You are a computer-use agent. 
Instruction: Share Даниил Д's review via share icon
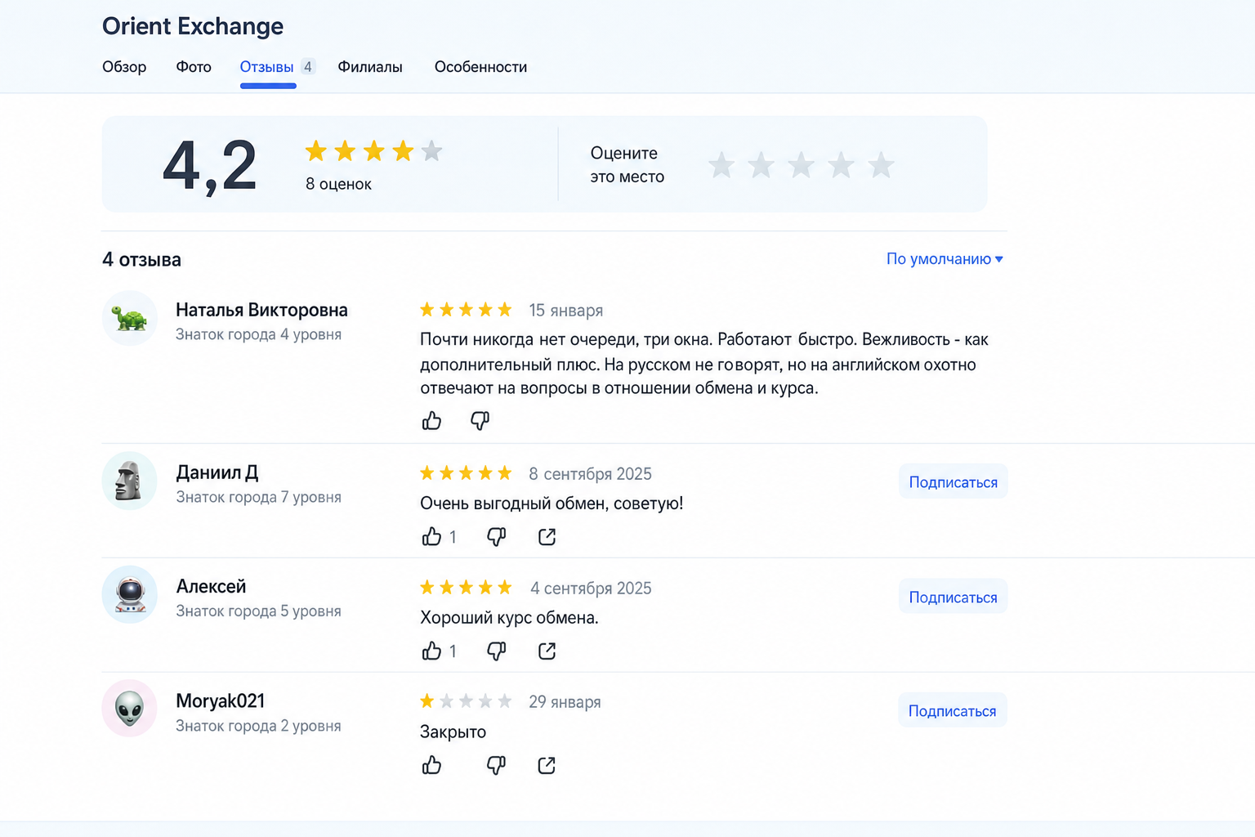pyautogui.click(x=547, y=537)
